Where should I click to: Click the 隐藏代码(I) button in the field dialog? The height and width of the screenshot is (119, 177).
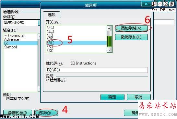tap(18, 113)
